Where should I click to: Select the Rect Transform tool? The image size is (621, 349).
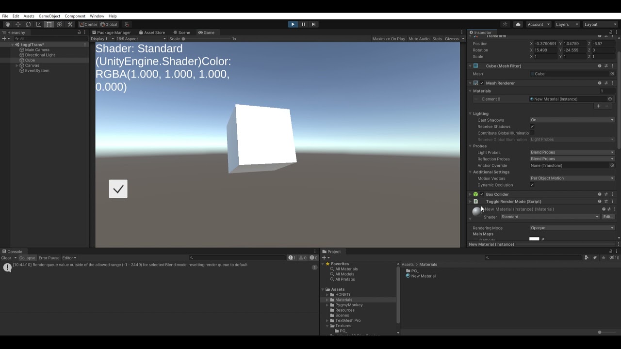point(49,24)
